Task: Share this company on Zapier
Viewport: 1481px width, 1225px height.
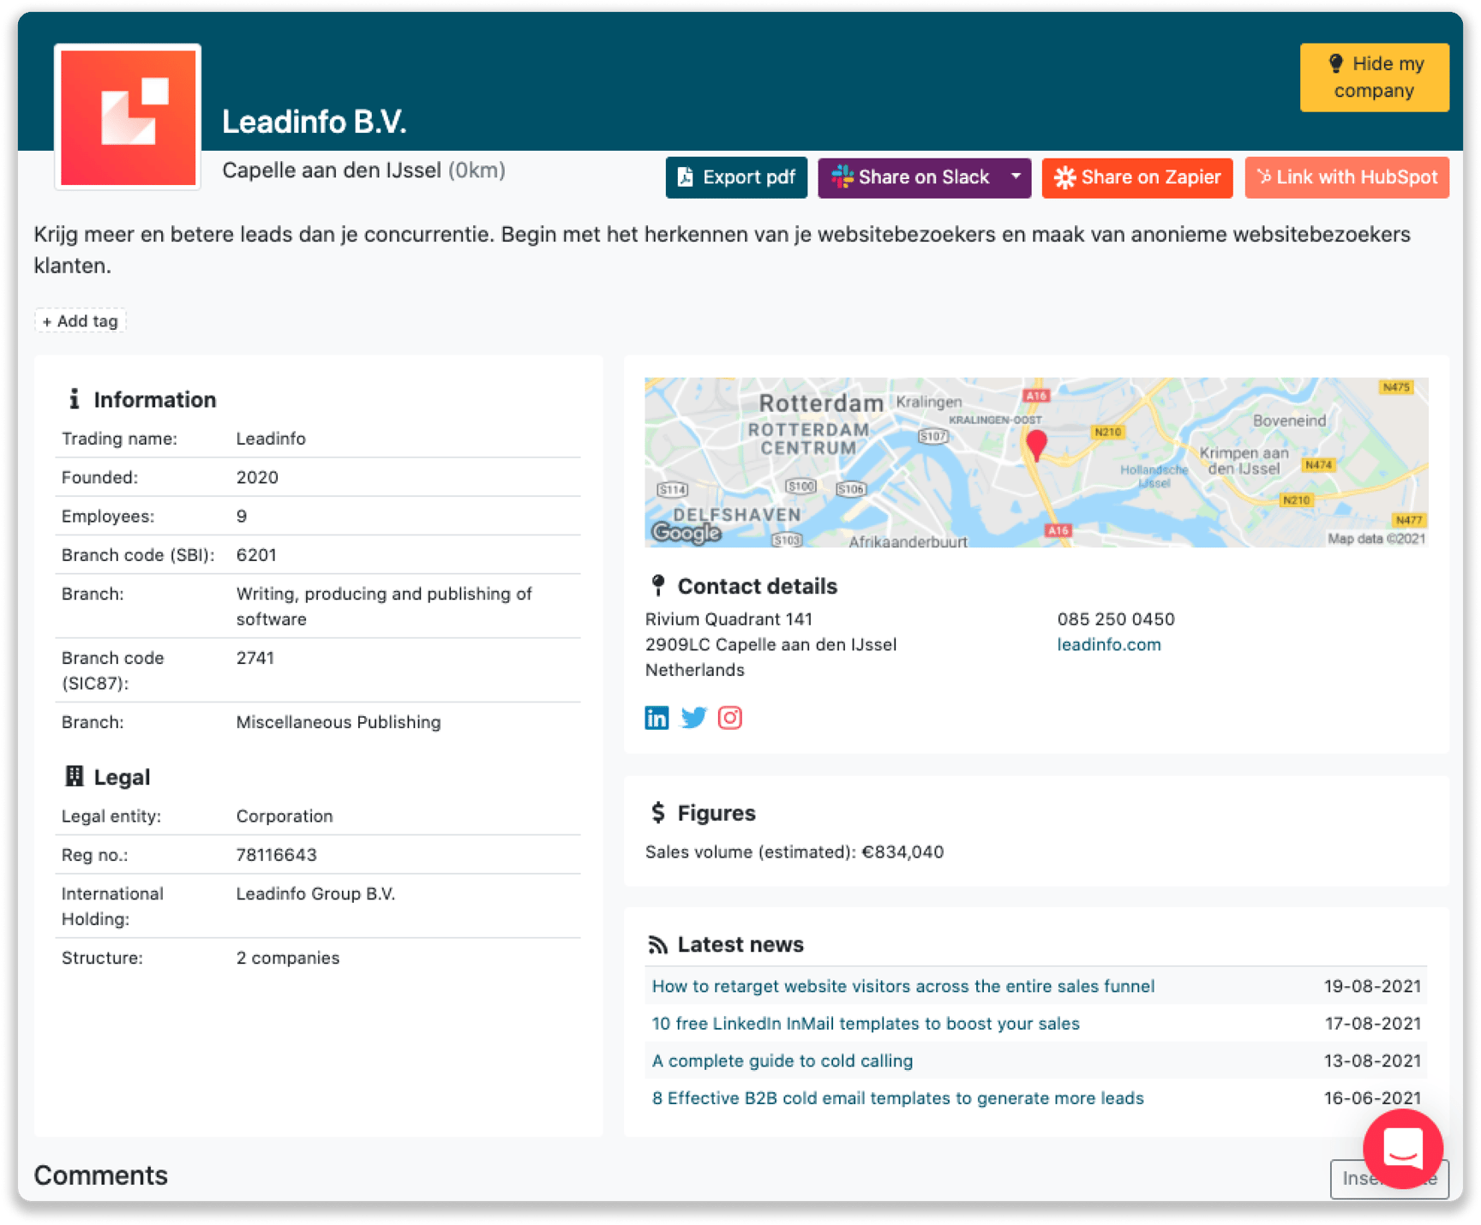Action: [1136, 177]
